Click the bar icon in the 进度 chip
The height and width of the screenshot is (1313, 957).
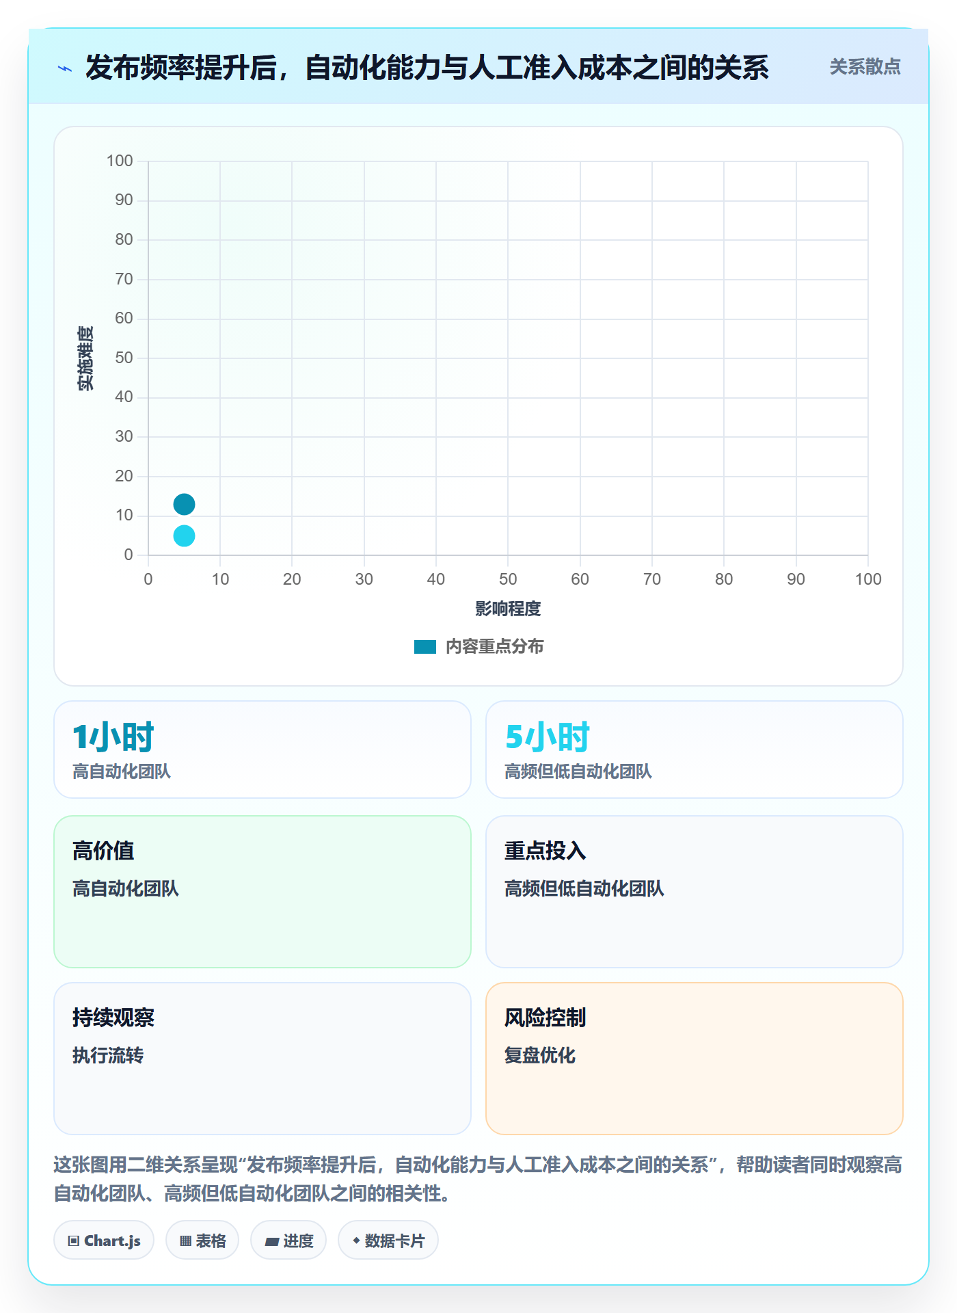click(271, 1242)
